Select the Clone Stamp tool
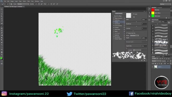172x97 pixels. [x=2, y=28]
